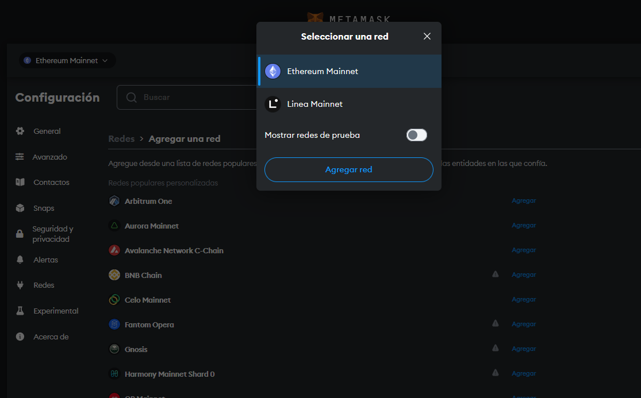Click the Contactos book icon
The image size is (641, 398).
point(20,182)
